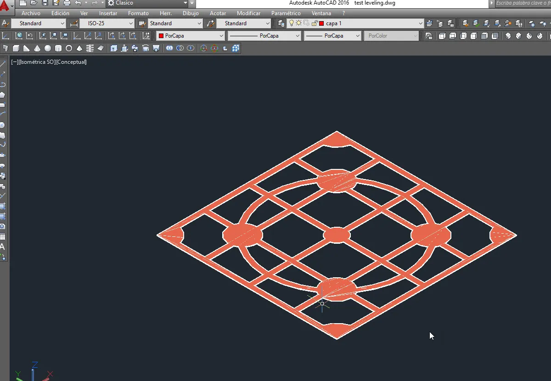Select the Sphere solid tool

click(x=47, y=48)
